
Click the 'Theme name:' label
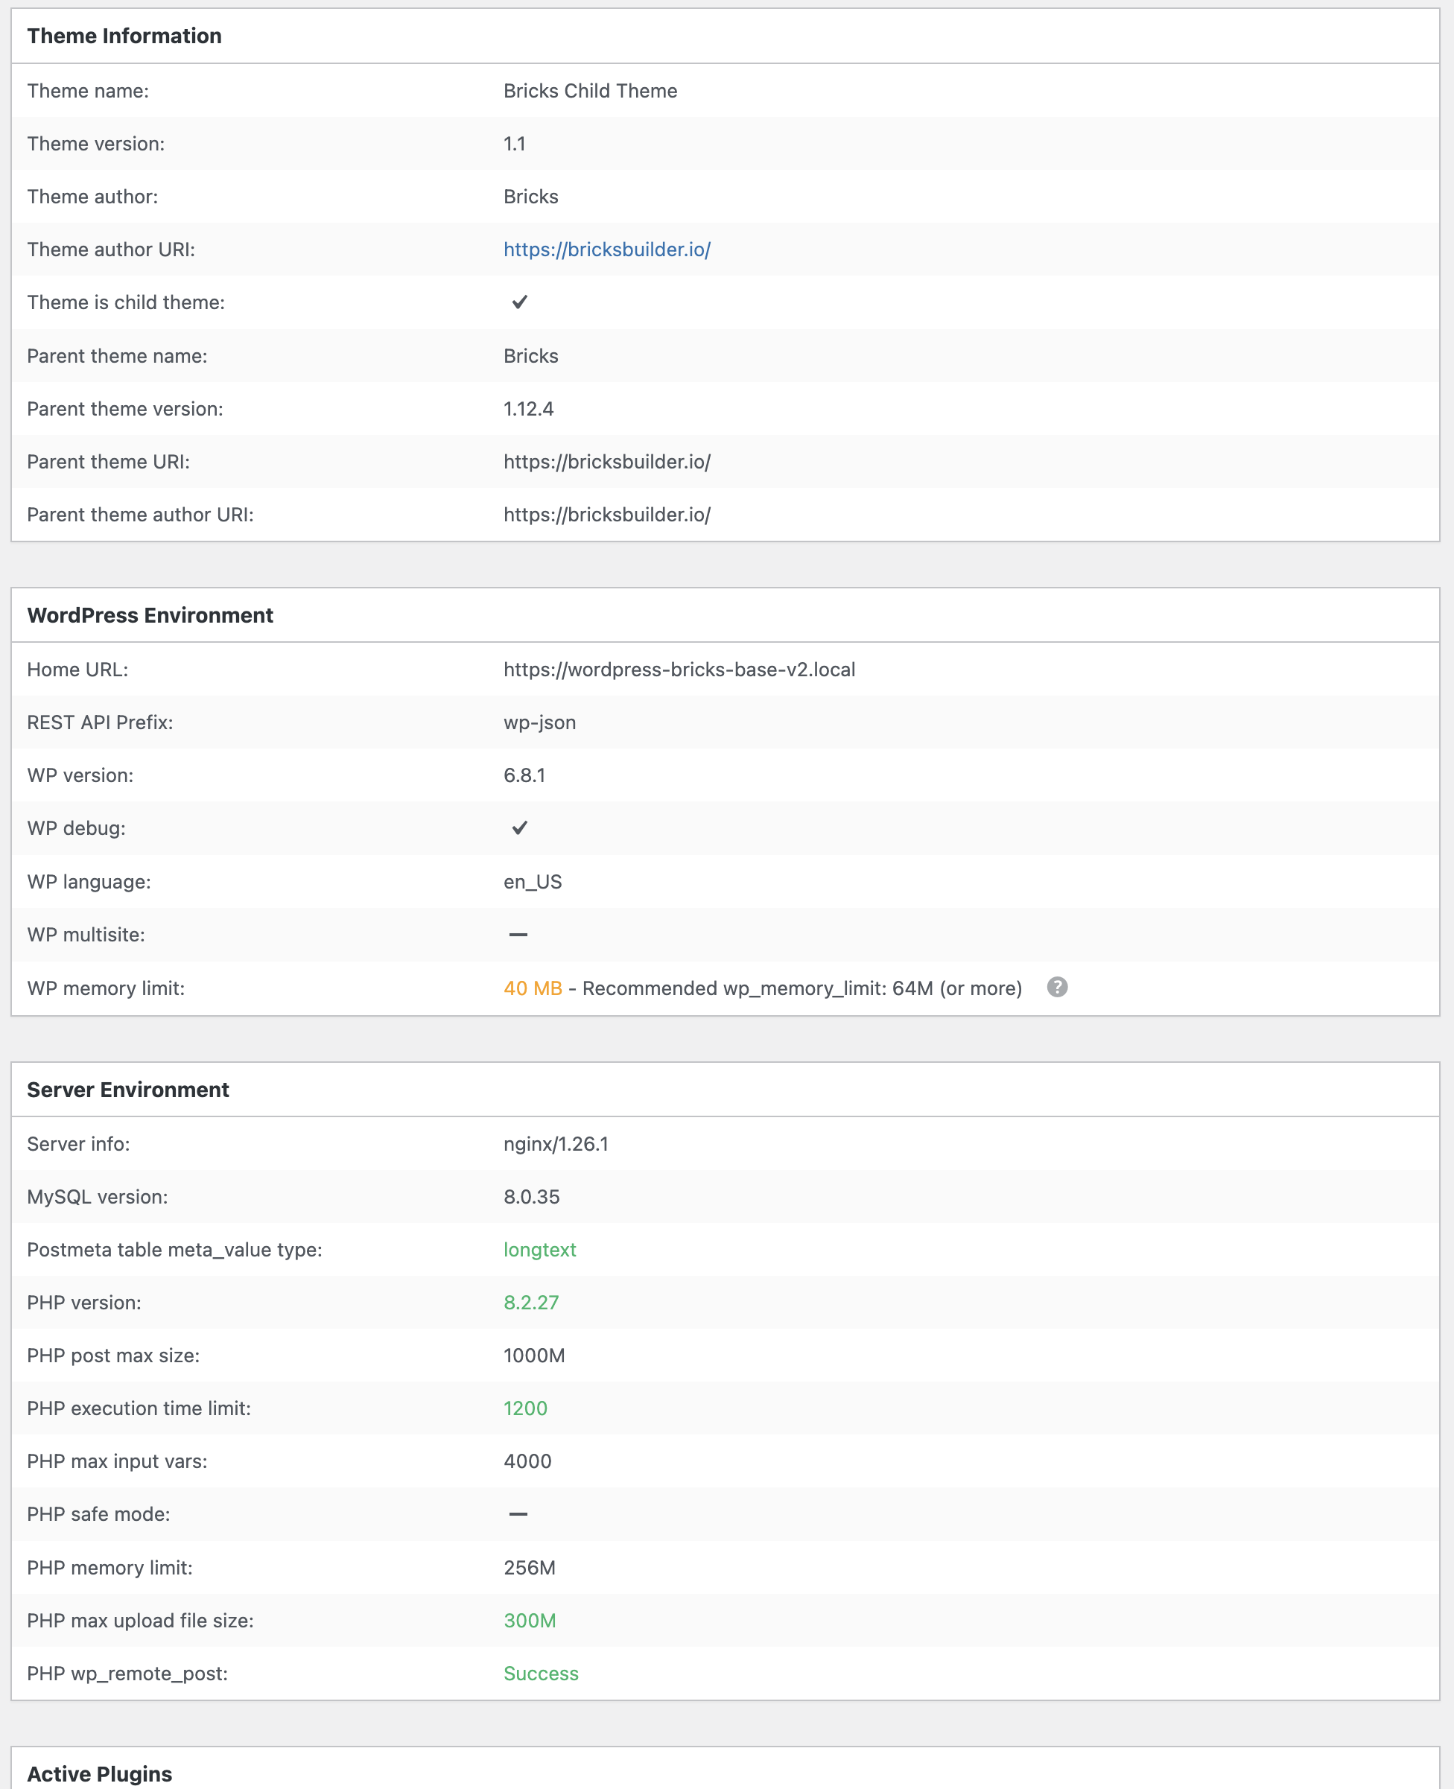88,90
